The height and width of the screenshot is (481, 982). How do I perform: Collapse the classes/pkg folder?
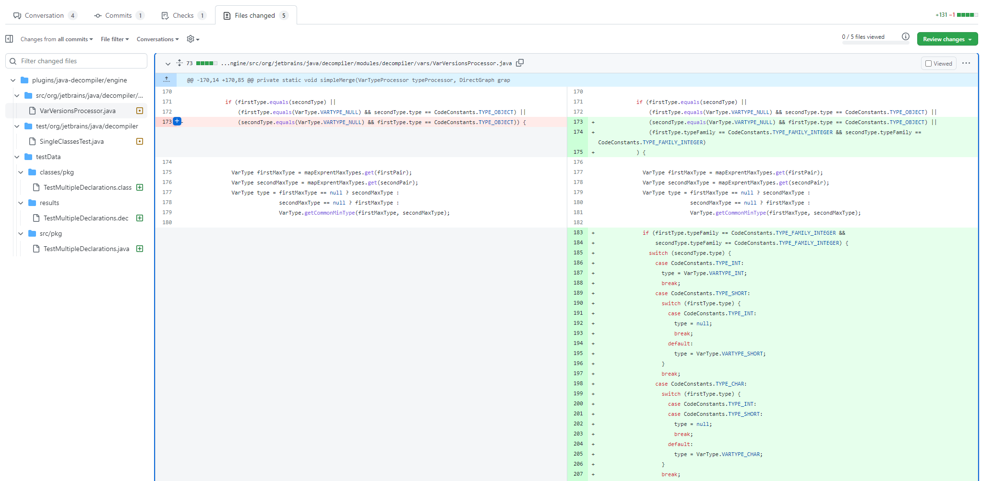pyautogui.click(x=21, y=172)
